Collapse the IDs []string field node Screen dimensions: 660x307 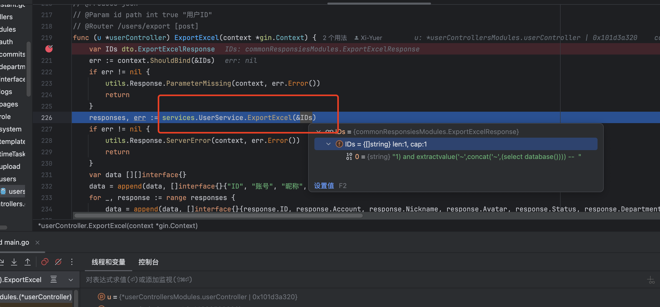click(328, 144)
